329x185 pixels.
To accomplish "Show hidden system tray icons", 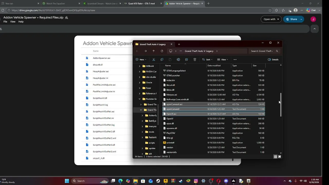I will 285,181.
